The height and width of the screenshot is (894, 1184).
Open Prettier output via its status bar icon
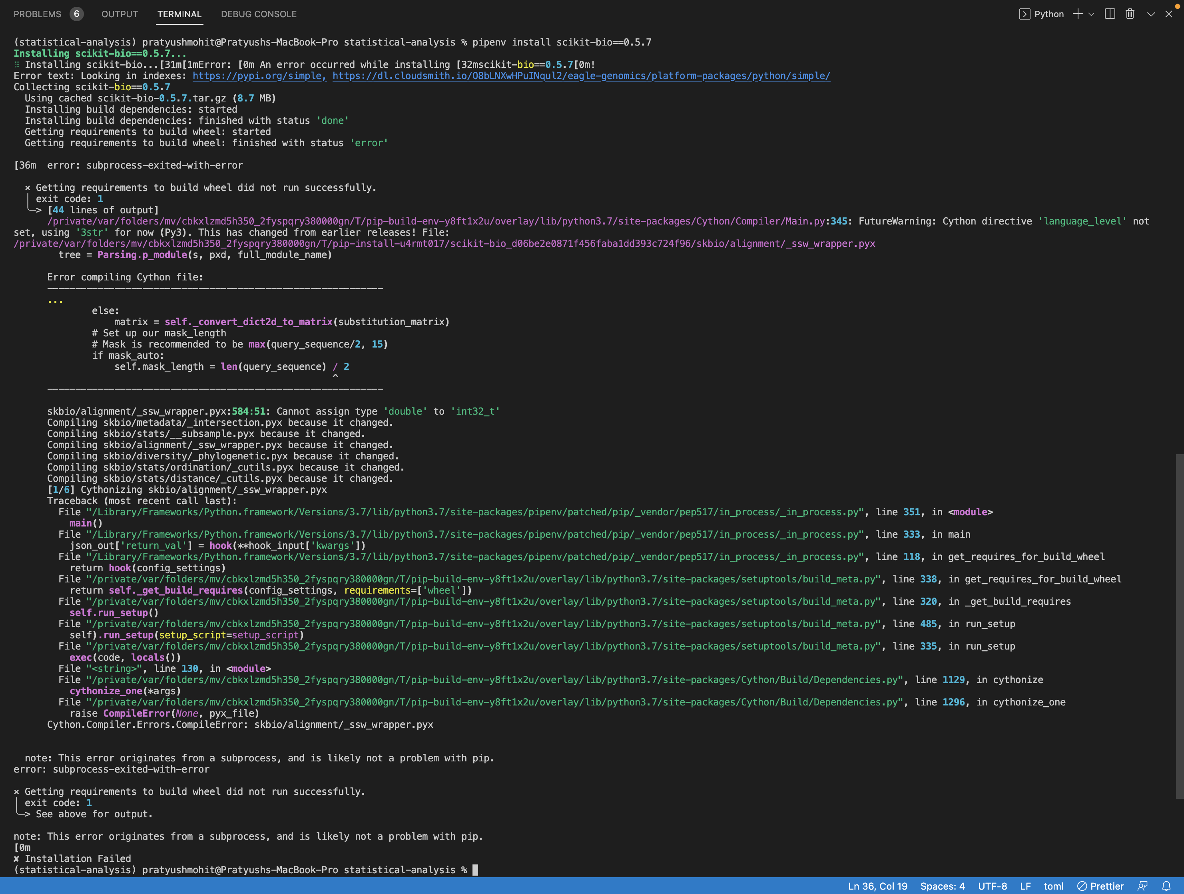[x=1100, y=886]
